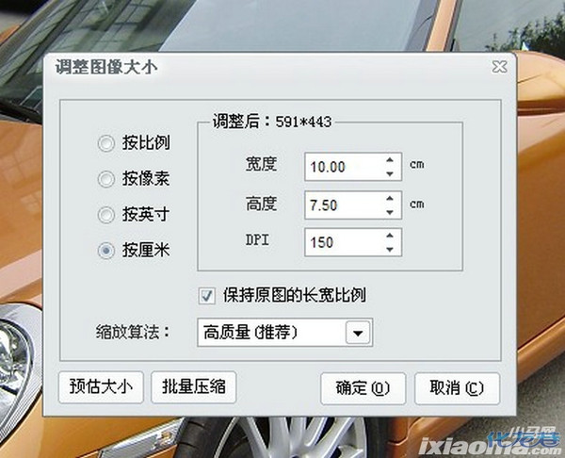Viewport: 565px width, 458px height.
Task: Decrease height with the down arrow
Action: [390, 212]
